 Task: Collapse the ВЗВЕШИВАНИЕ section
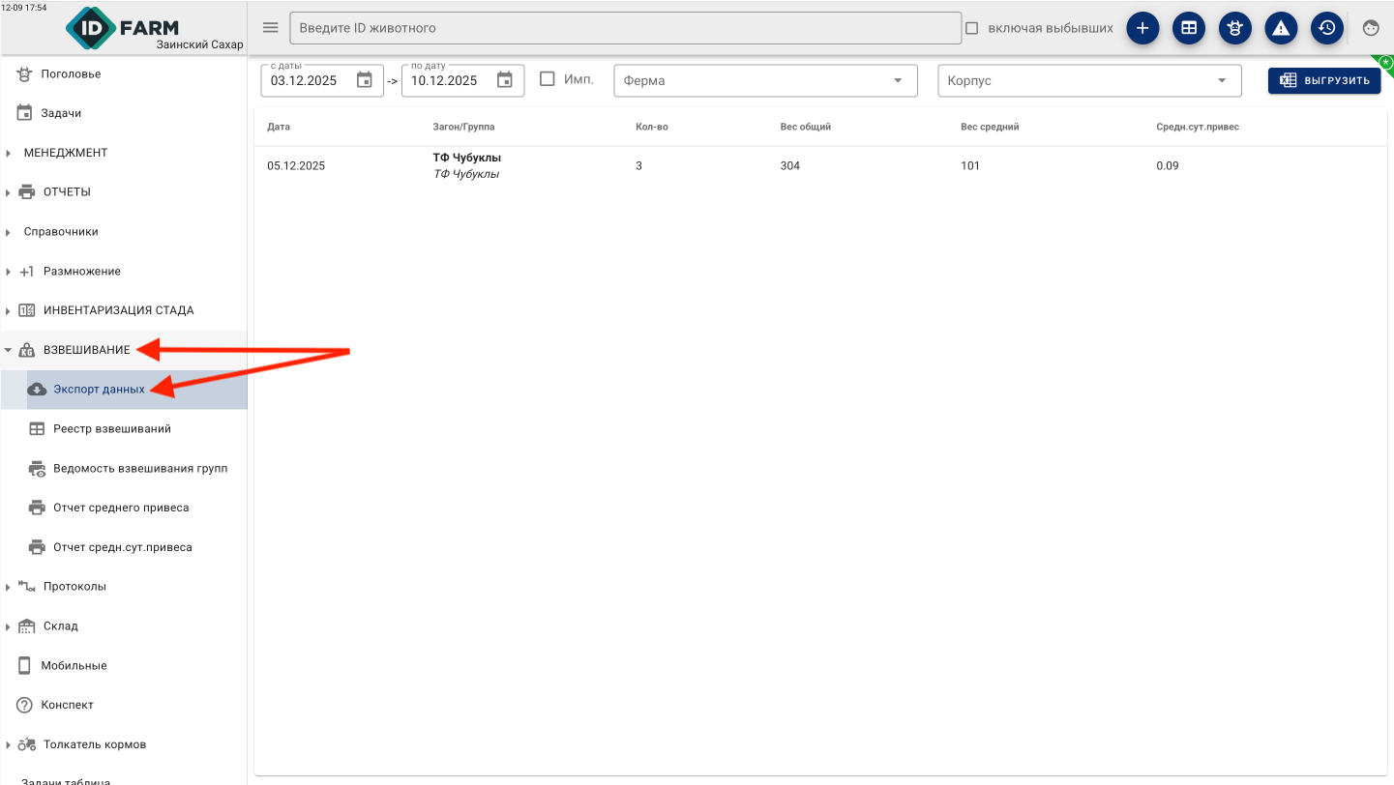(x=124, y=350)
